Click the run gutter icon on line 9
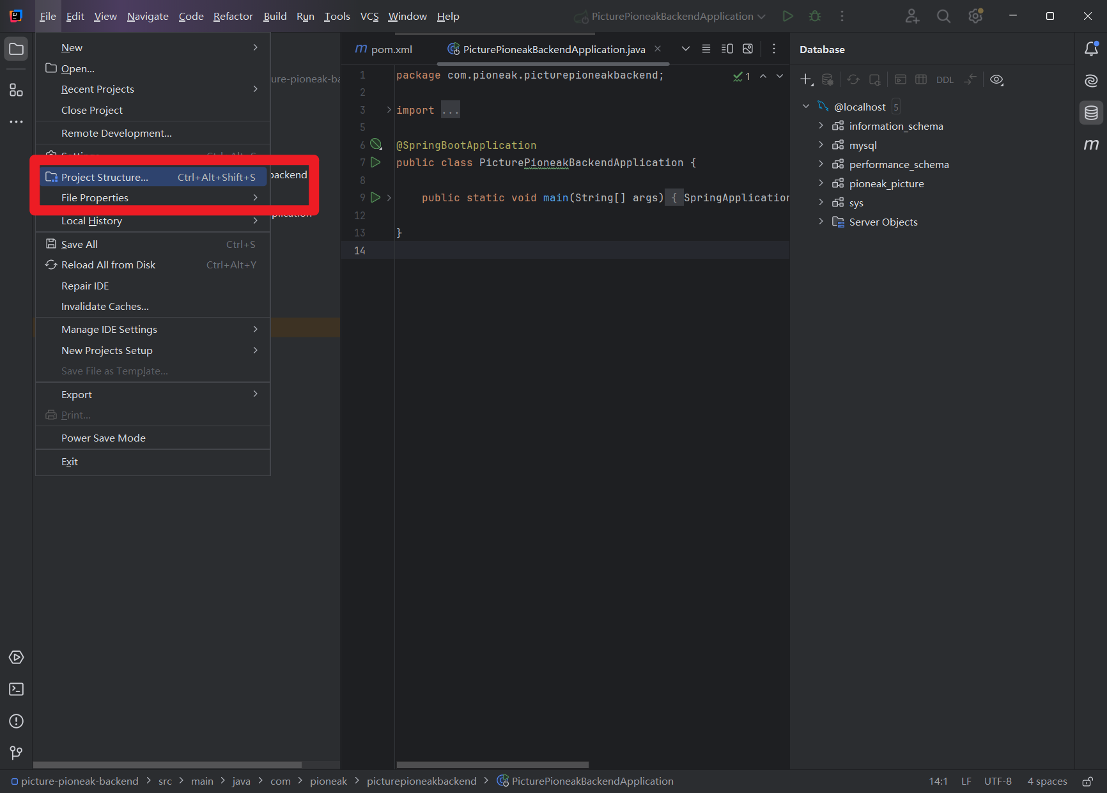Screen dimensions: 1107x793 click(x=376, y=197)
